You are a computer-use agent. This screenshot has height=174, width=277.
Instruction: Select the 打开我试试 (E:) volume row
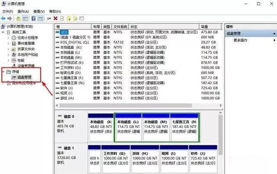tap(138, 63)
